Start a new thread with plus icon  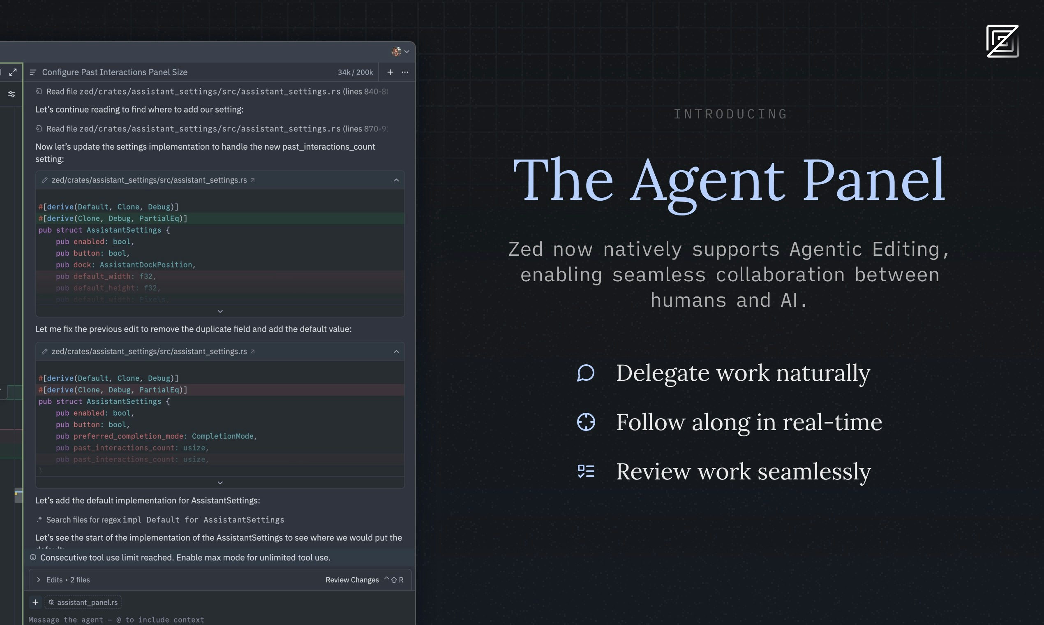[x=390, y=72]
